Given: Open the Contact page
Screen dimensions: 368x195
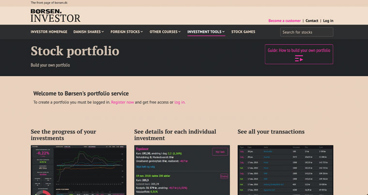Looking at the screenshot, I should click(312, 21).
